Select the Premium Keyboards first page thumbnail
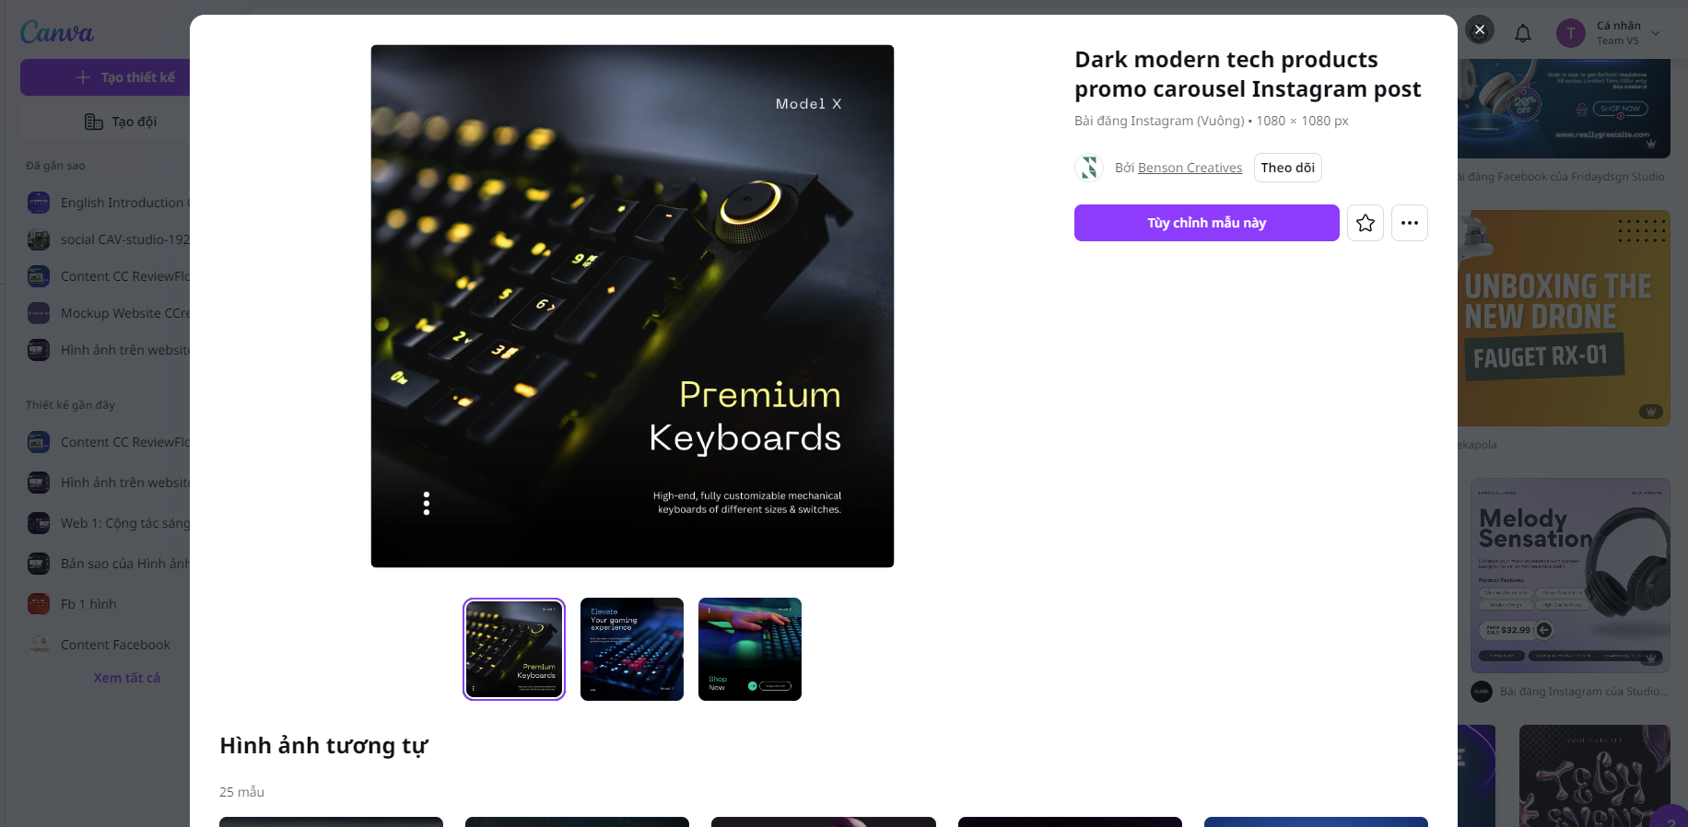The width and height of the screenshot is (1688, 827). pyautogui.click(x=514, y=649)
